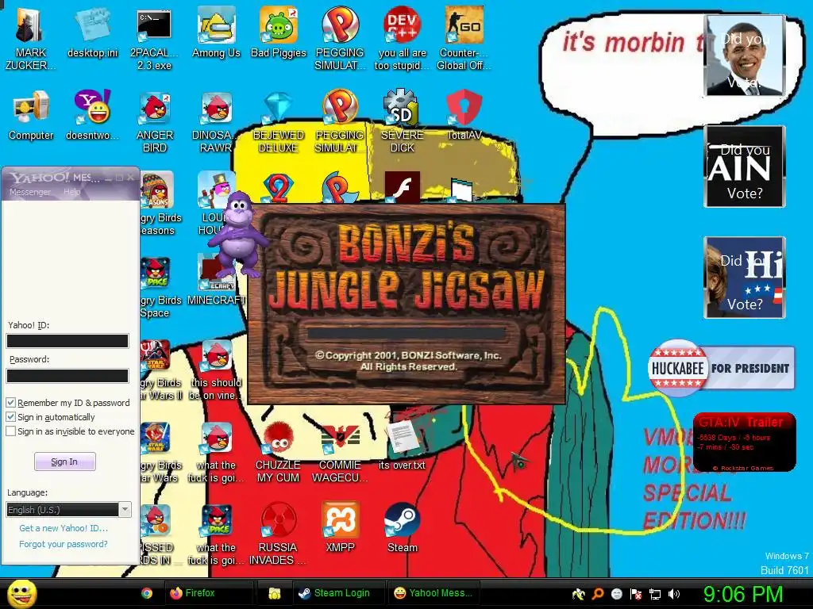Screen dimensions: 813x609
Task: Click the smiley face Start button
Action: pos(21,593)
